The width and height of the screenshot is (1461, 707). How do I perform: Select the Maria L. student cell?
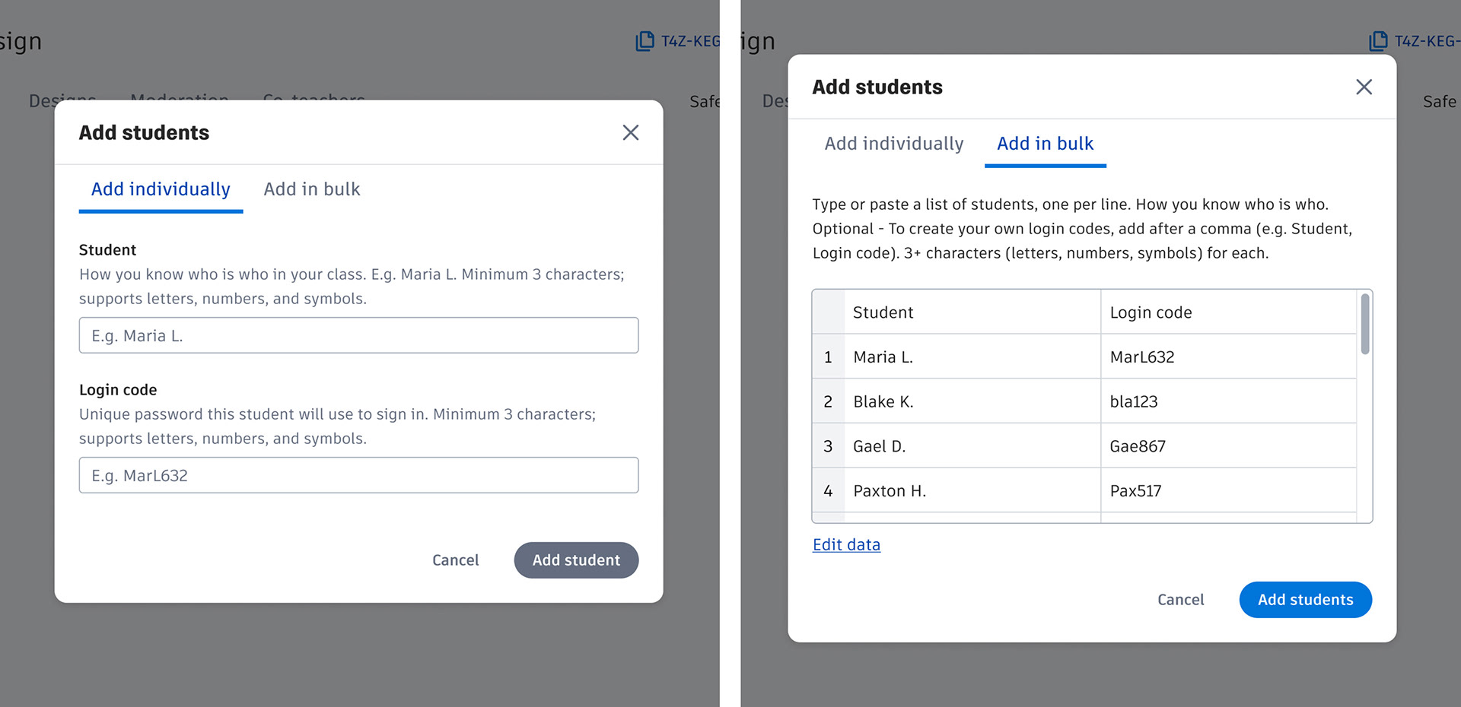click(x=972, y=357)
